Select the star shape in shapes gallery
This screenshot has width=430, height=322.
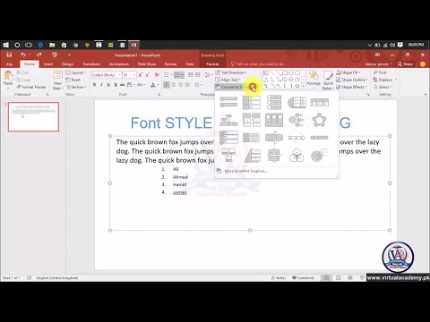click(297, 86)
